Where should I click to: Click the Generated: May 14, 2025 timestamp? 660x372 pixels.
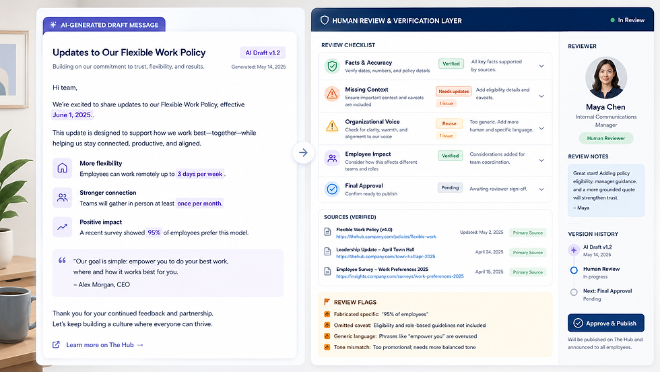(x=259, y=67)
